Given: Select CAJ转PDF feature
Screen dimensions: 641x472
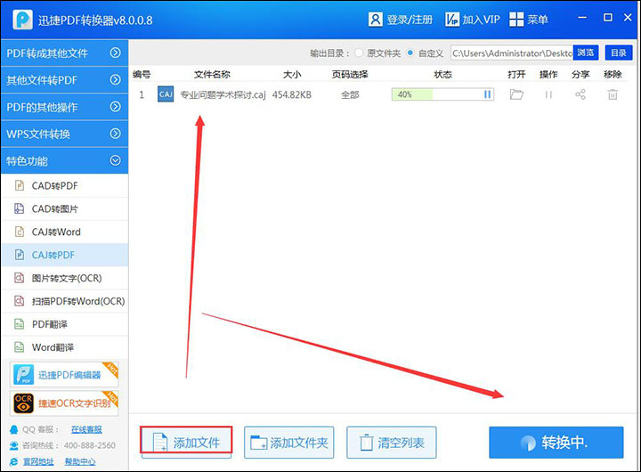Looking at the screenshot, I should click(65, 255).
